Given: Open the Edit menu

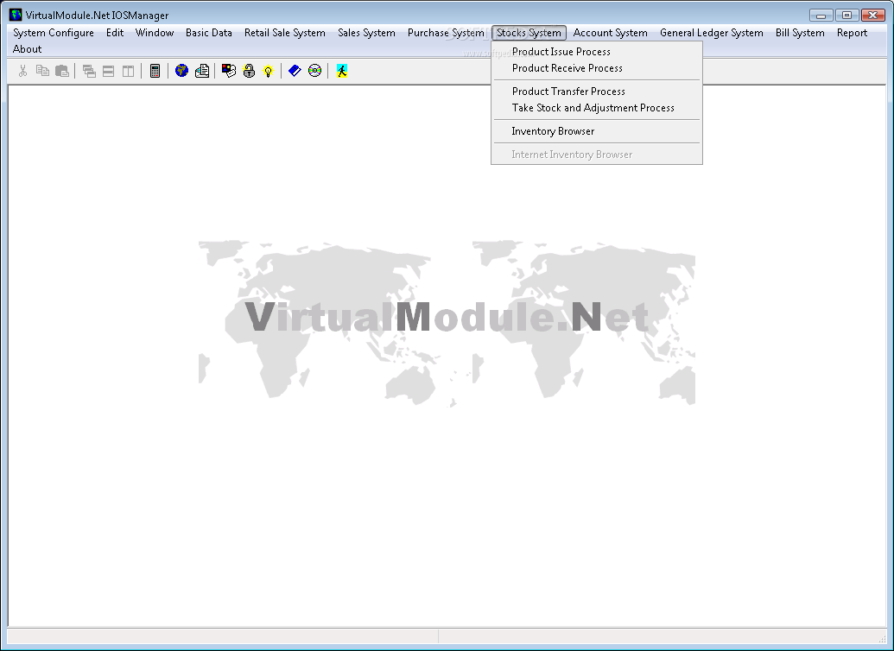Looking at the screenshot, I should [115, 33].
